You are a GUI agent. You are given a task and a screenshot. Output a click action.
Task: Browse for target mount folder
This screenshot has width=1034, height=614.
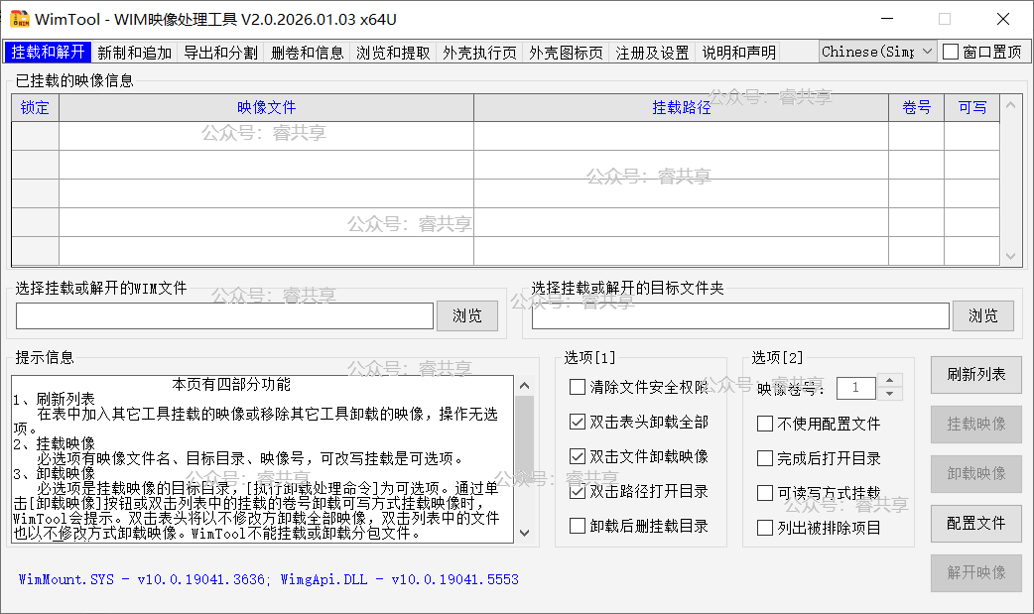[982, 316]
